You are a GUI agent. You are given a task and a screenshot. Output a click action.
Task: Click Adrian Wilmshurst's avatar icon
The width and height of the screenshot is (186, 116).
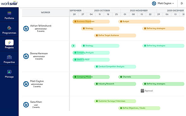[26, 28]
